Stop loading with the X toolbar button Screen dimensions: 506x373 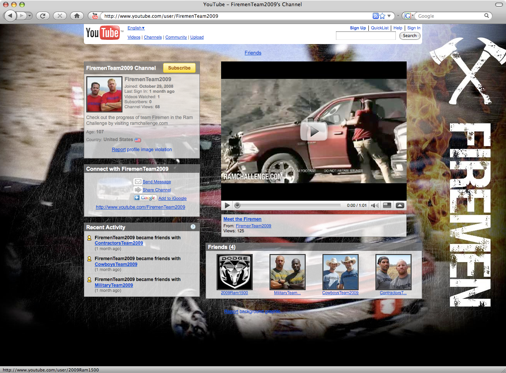(60, 16)
